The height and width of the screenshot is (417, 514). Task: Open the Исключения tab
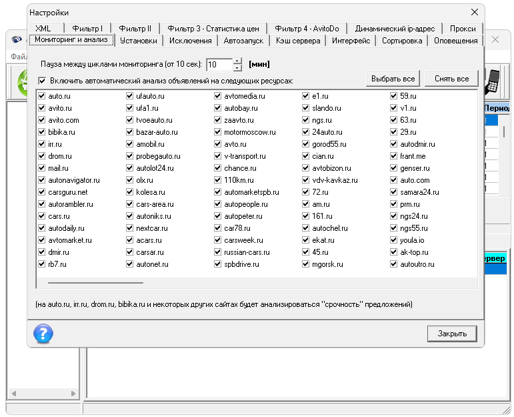tap(191, 41)
